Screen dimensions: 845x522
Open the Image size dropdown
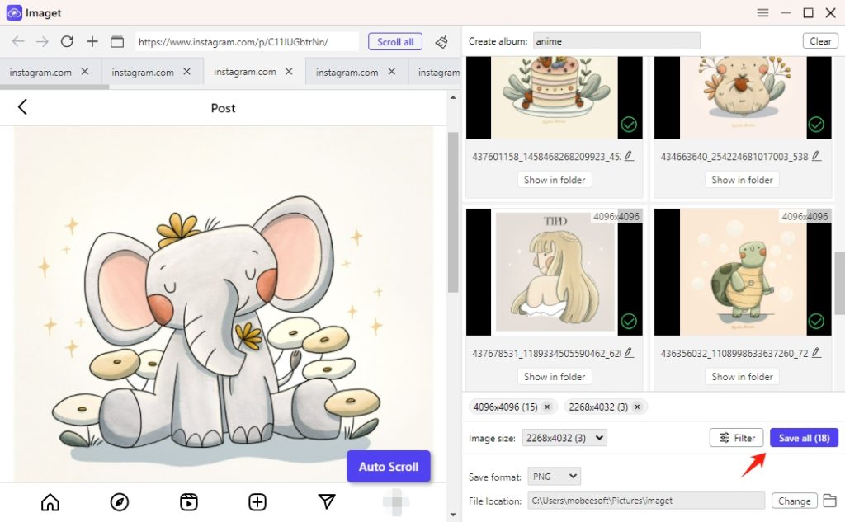(x=564, y=438)
